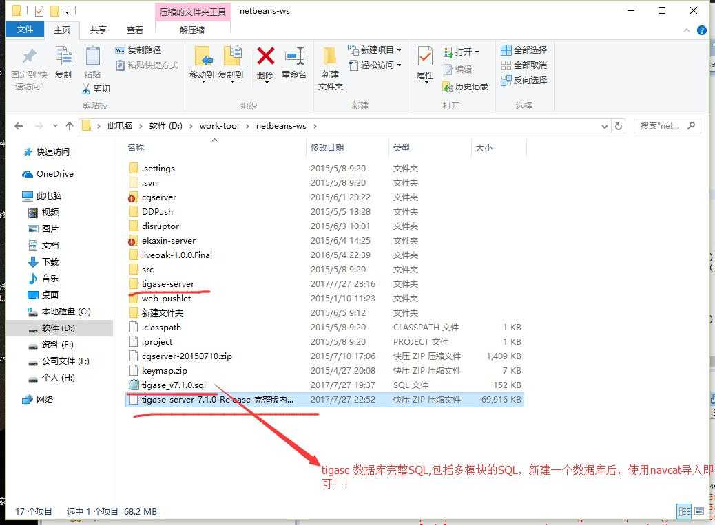Image resolution: width=715 pixels, height=525 pixels.
Task: Open the Recent locations dropdown arrow
Action: click(x=55, y=126)
